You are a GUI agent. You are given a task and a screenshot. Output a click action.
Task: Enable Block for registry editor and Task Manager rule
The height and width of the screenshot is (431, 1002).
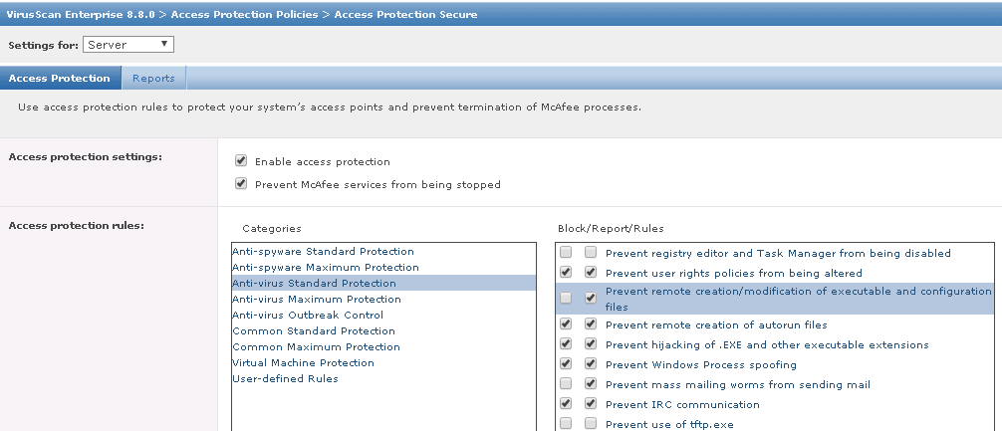pos(566,252)
